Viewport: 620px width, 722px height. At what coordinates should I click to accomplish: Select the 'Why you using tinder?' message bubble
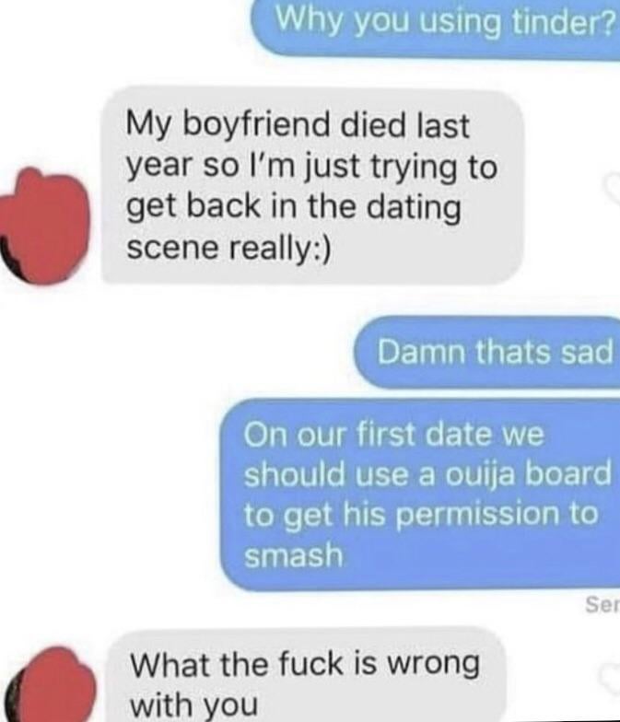436,28
